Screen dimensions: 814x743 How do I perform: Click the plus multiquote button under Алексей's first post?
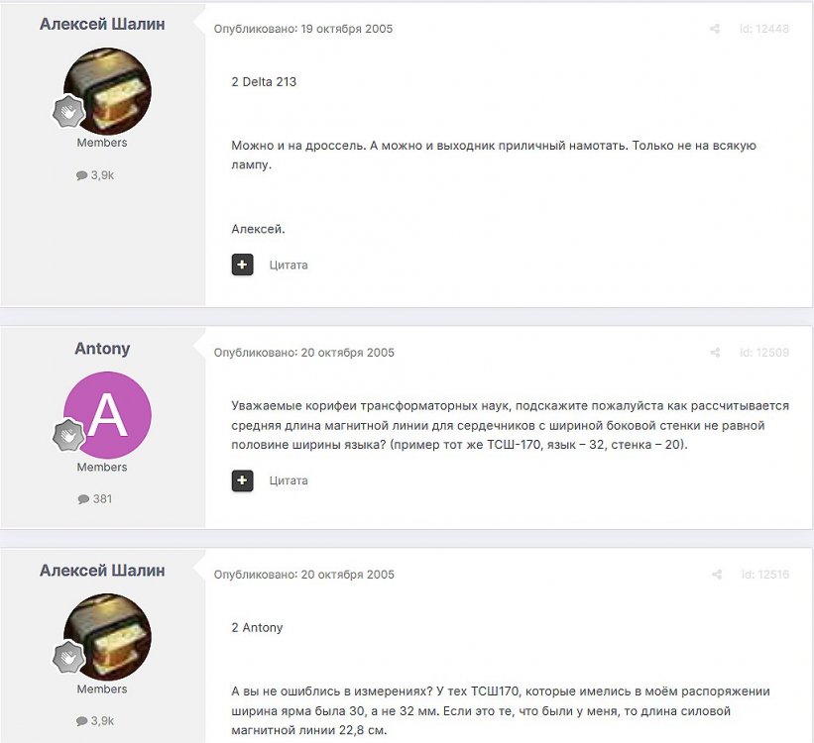(243, 265)
